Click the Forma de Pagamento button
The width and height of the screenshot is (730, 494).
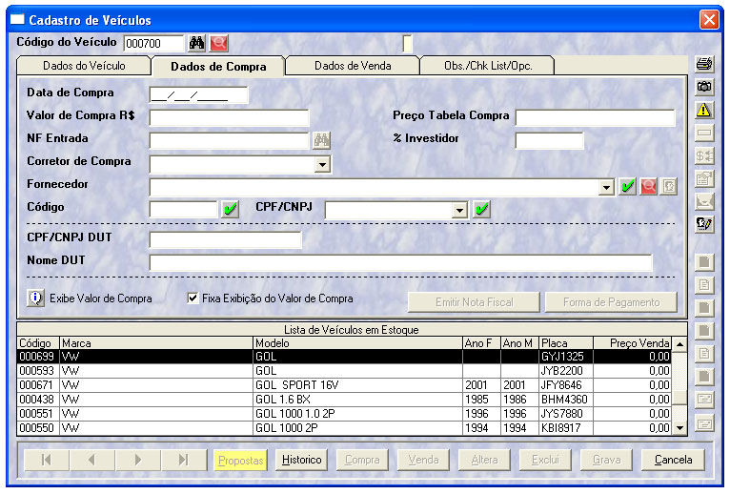(611, 302)
